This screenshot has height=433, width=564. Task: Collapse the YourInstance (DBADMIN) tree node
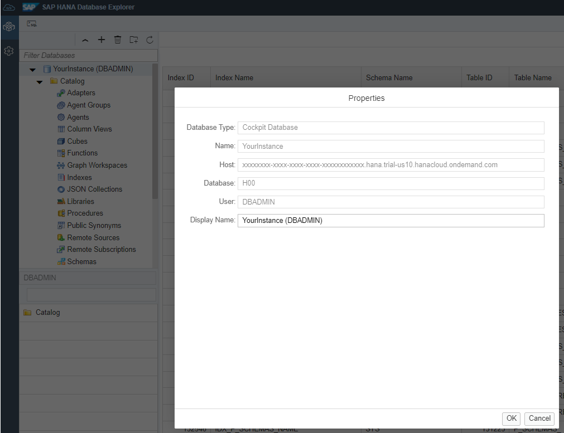(32, 69)
